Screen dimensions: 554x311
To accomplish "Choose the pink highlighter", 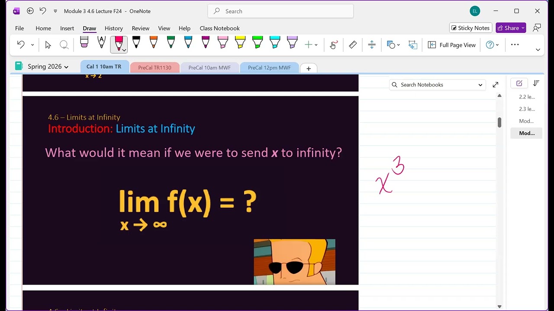I will tap(223, 42).
